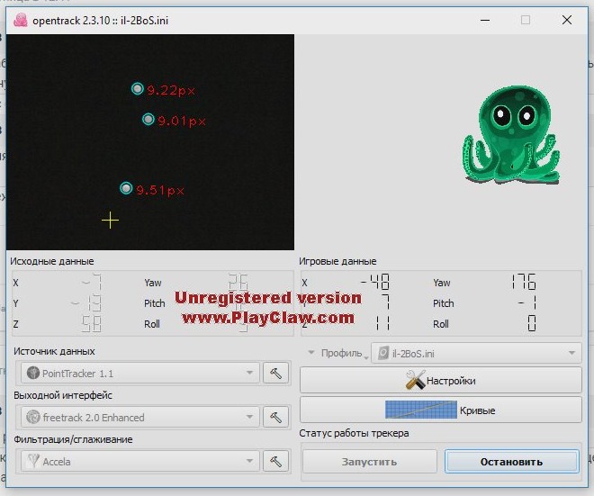Open Accela filter settings hammer button
Screen dimensions: 594x496
coord(275,461)
